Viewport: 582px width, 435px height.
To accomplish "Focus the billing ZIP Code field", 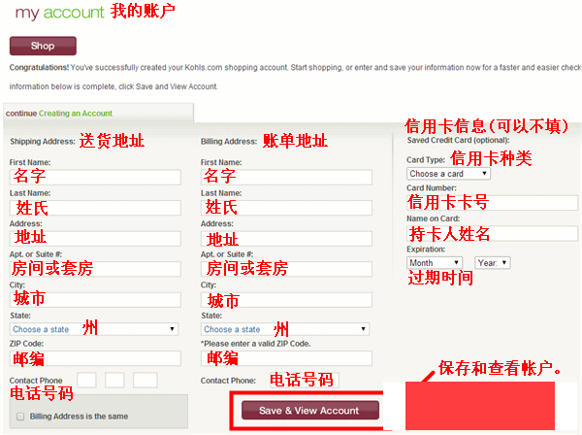I will 286,358.
